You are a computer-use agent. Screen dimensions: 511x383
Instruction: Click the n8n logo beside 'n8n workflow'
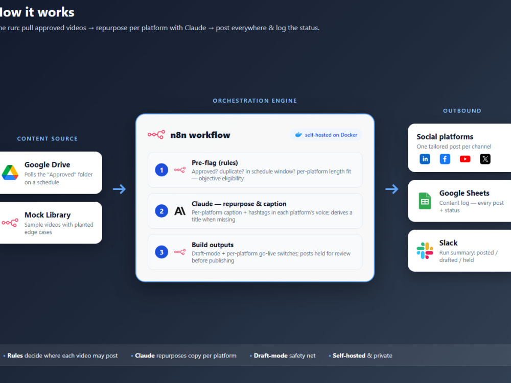pos(156,134)
